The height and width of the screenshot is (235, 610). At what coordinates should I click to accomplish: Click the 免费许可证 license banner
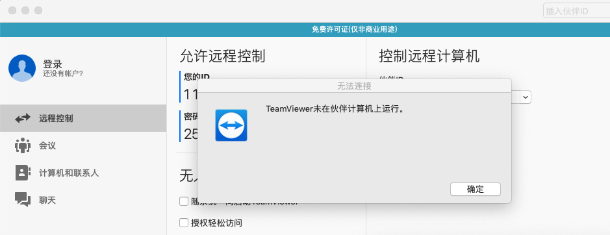coord(305,30)
